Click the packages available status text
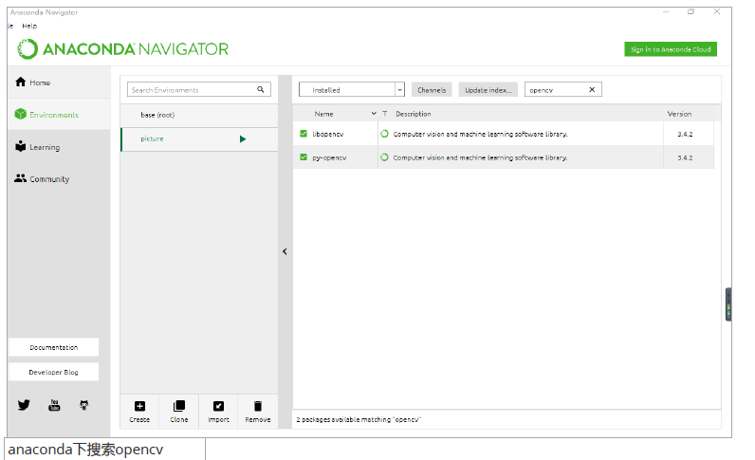Image resolution: width=755 pixels, height=460 pixels. tap(359, 419)
